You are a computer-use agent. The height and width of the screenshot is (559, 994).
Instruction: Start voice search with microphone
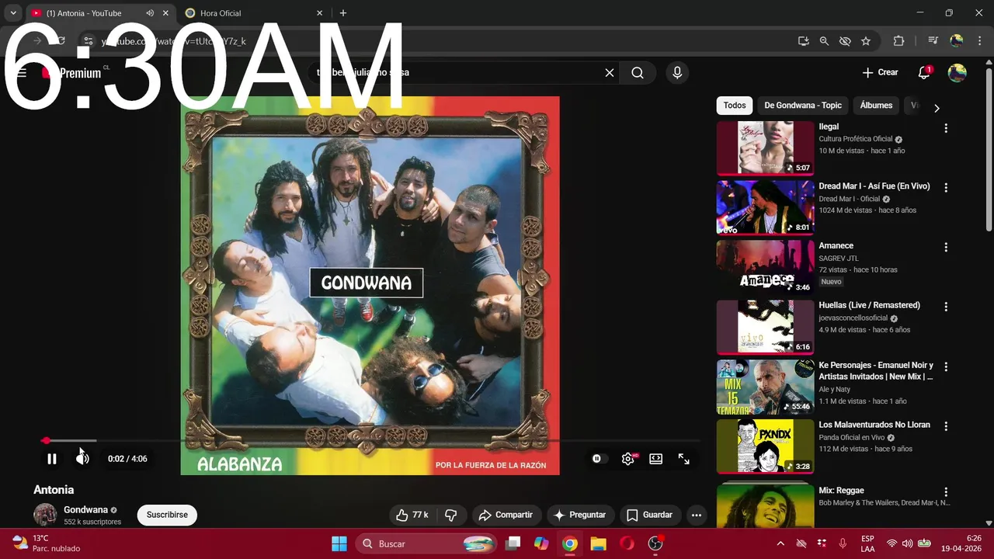click(x=677, y=73)
